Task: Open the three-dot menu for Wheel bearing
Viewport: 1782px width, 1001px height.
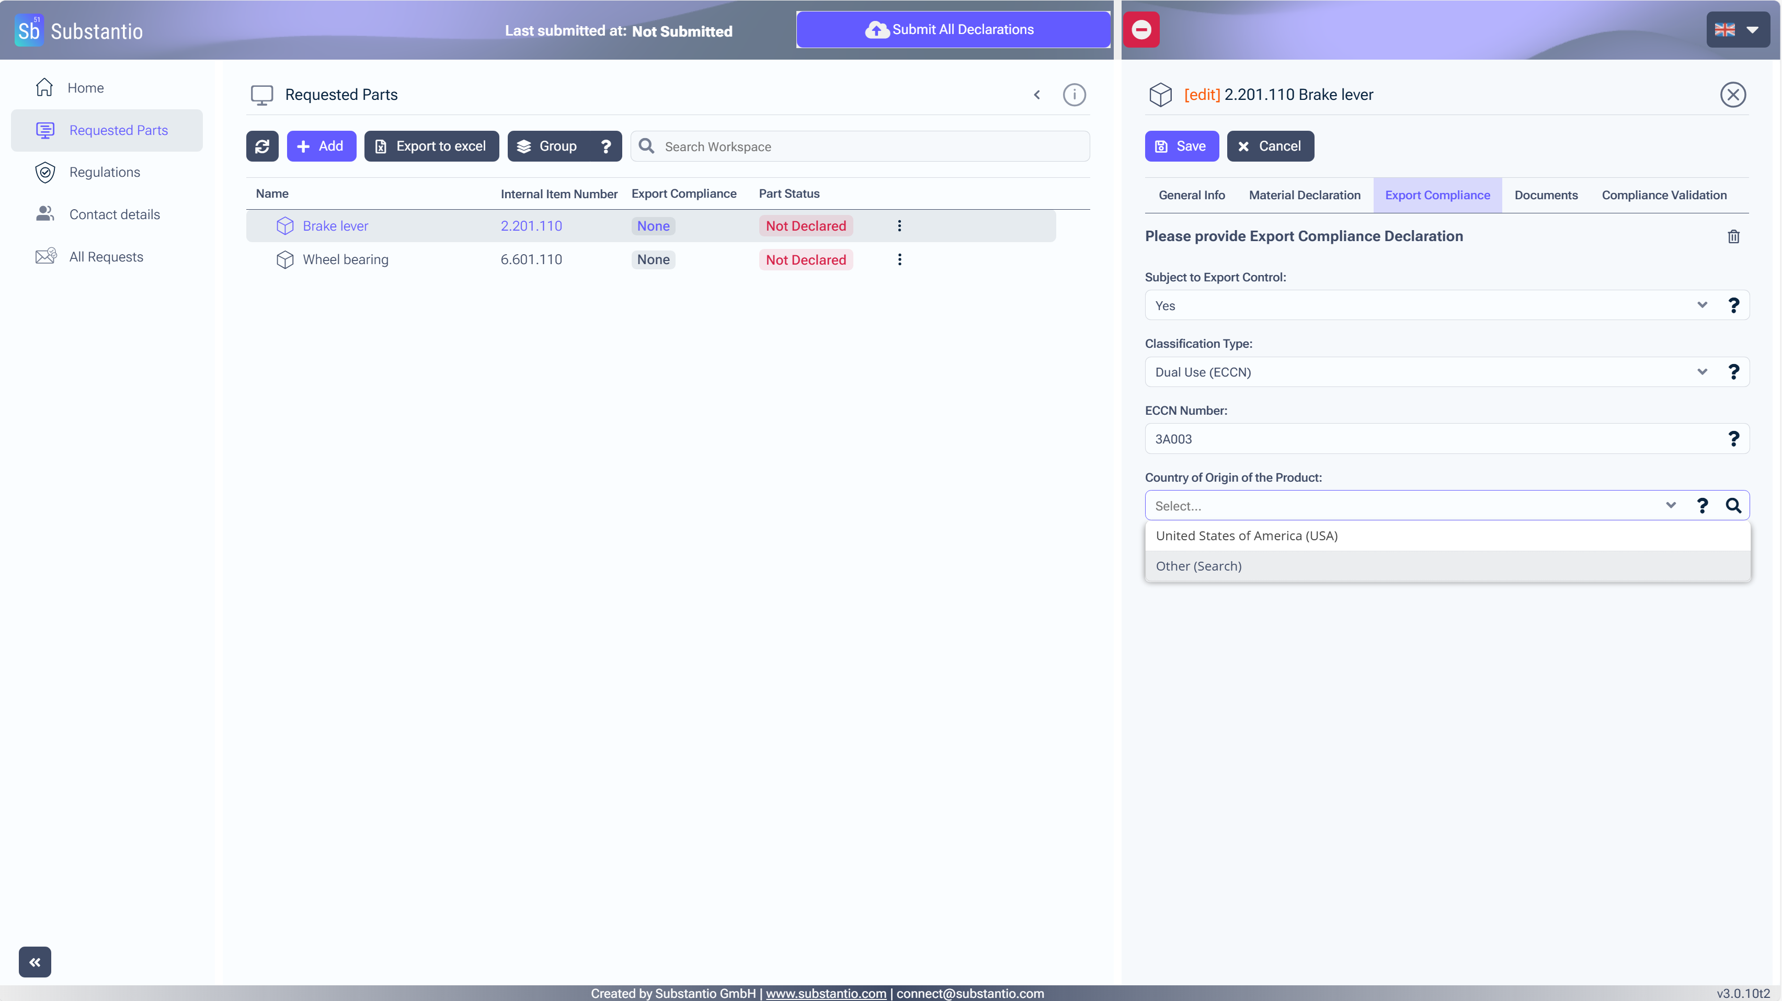Action: point(899,259)
